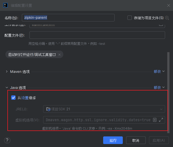Close the 编辑配置设置 dialog
Viewport: 173px width, 147px height.
tap(168, 5)
